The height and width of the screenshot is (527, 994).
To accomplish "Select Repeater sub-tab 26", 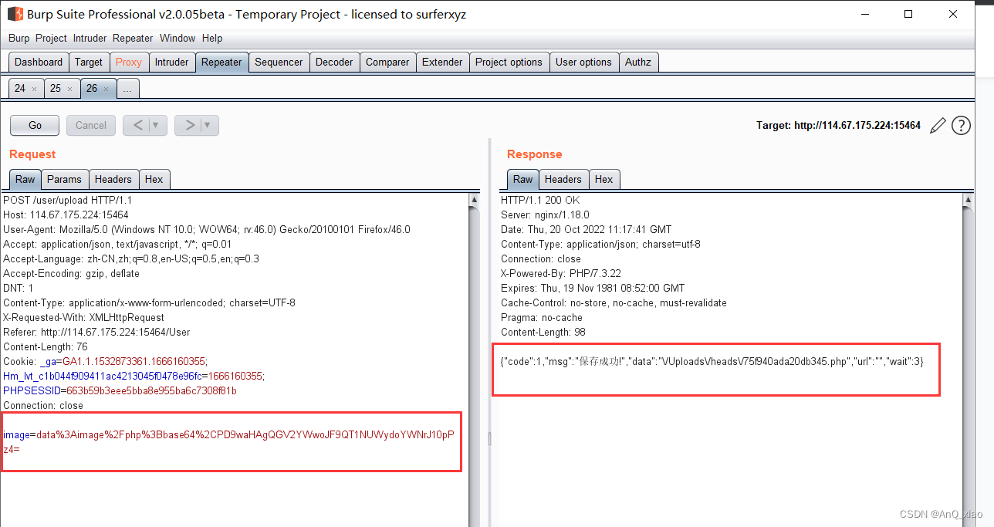I will [x=92, y=88].
